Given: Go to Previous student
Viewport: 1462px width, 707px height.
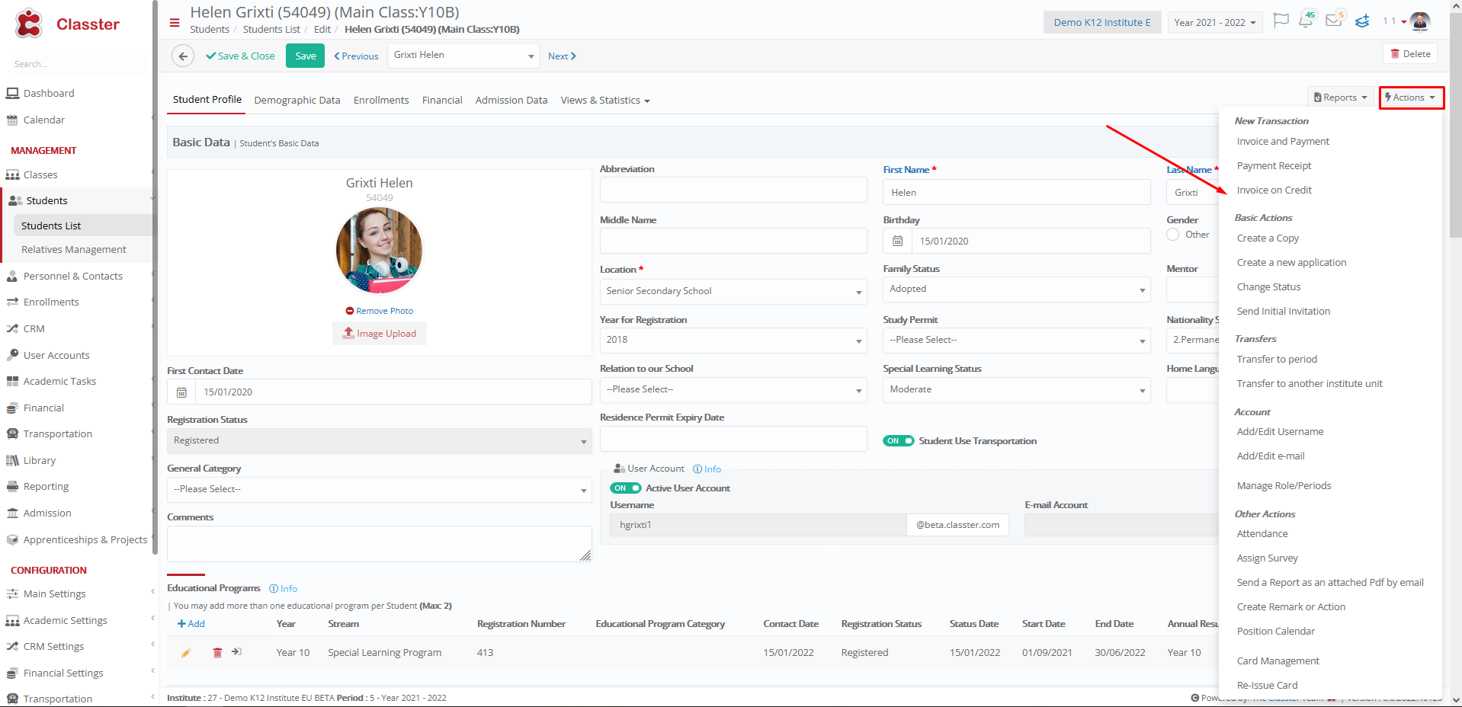Looking at the screenshot, I should click(x=356, y=56).
